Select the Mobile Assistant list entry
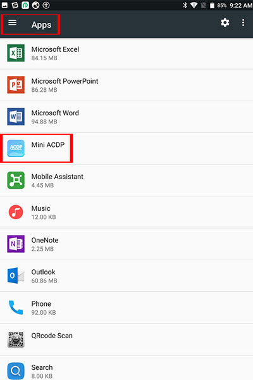 pyautogui.click(x=126, y=180)
